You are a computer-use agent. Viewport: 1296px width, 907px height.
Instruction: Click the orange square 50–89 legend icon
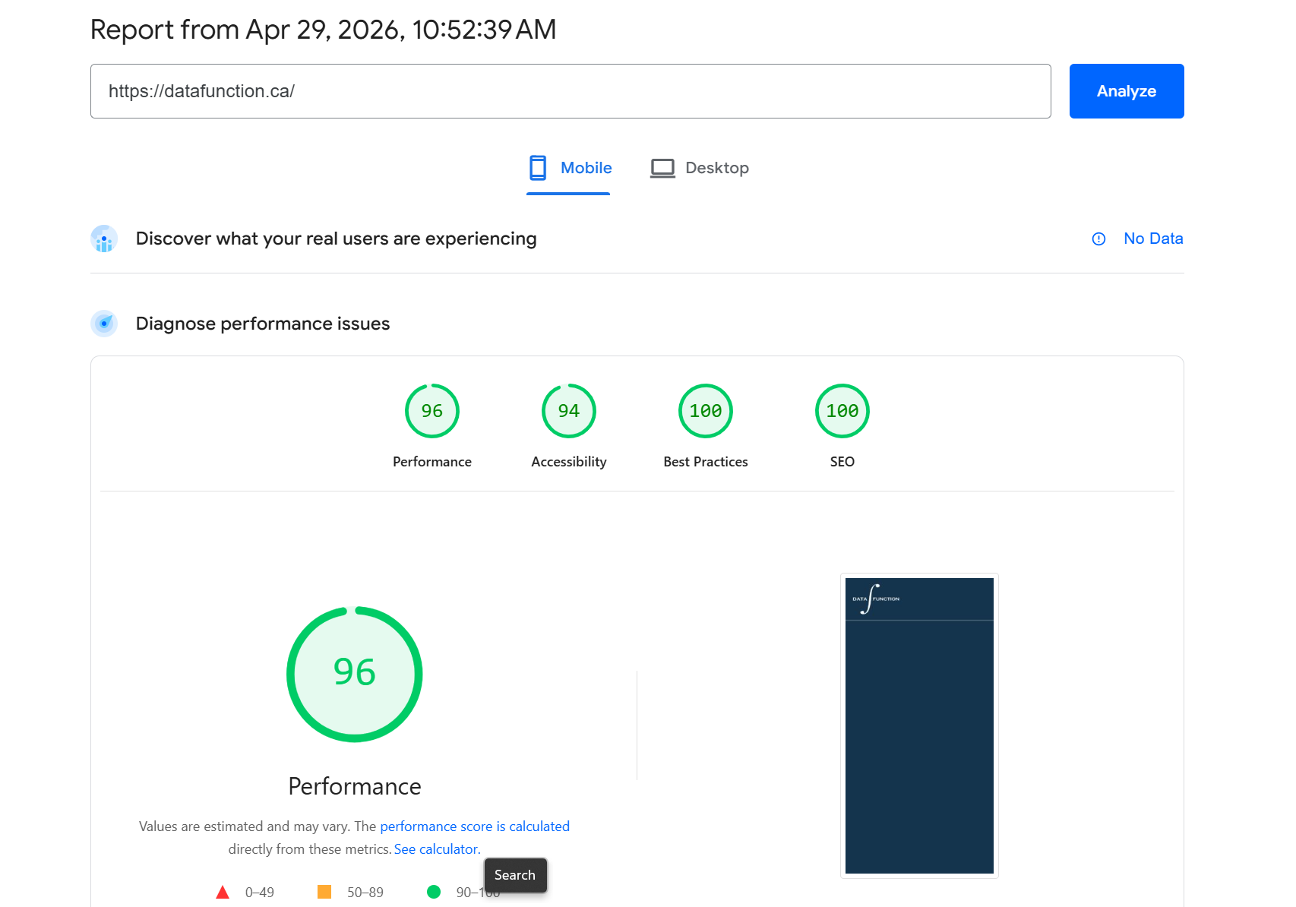tap(324, 893)
